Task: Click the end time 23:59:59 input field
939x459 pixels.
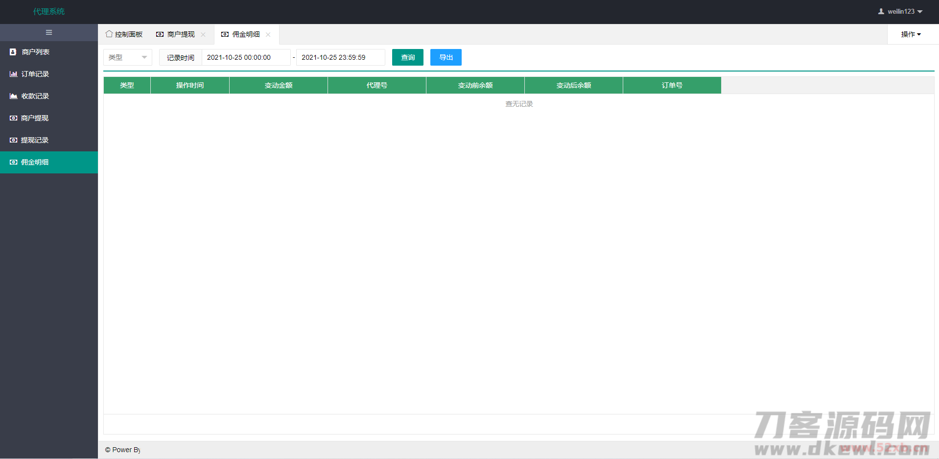Action: tap(340, 57)
